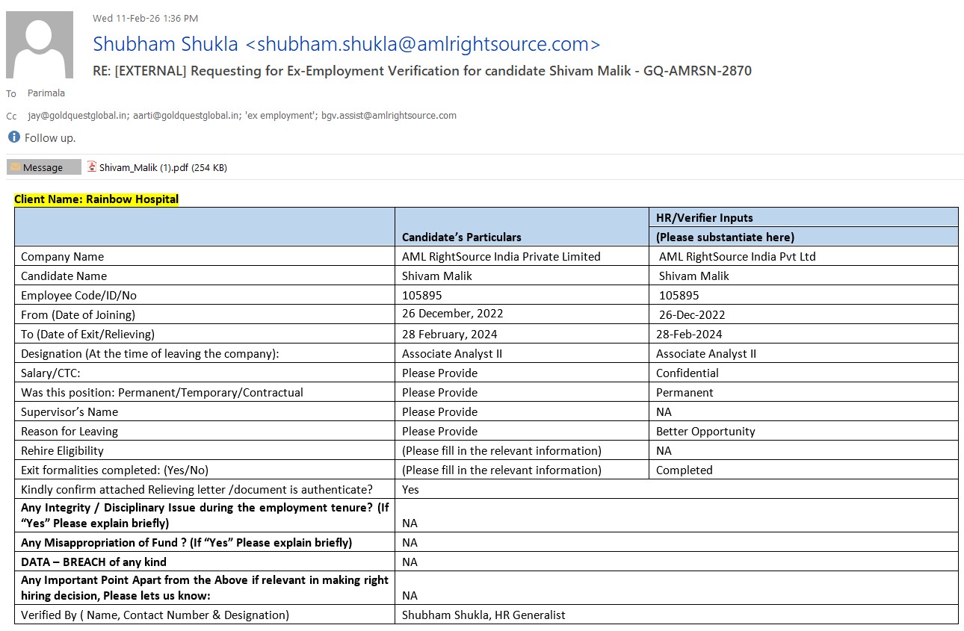Viewport: 964px width, 631px height.
Task: Click "Please Provide" in the Salary/CTC row
Action: pos(440,373)
